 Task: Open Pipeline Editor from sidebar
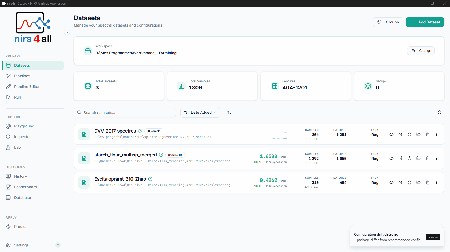(33, 87)
